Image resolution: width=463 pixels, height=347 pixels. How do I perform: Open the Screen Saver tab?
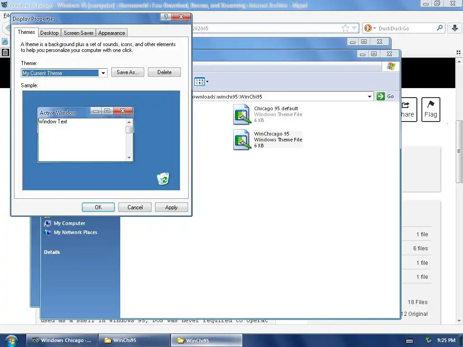[x=78, y=33]
